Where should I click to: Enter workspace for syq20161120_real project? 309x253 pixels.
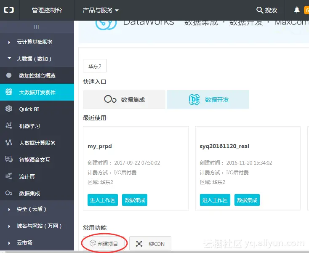pos(215,200)
